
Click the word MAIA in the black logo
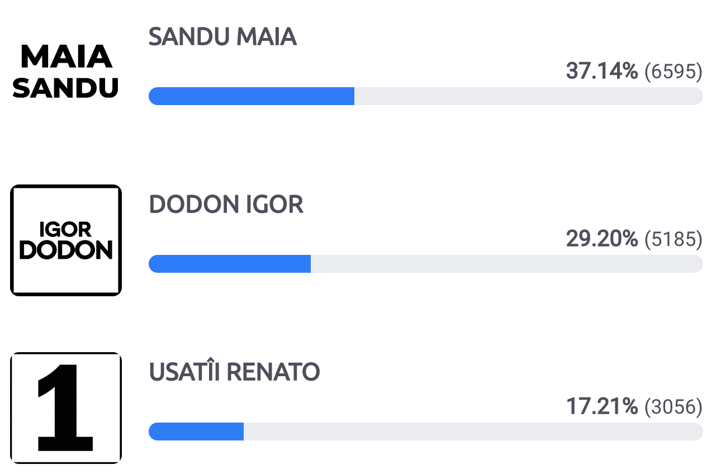coord(66,56)
